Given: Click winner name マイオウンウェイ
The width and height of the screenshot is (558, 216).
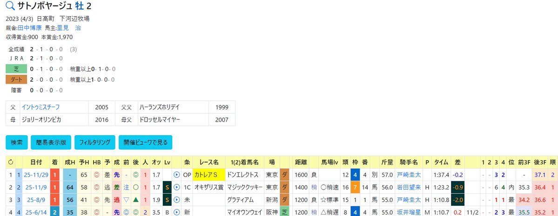Looking at the screenshot, I should pos(244,212).
